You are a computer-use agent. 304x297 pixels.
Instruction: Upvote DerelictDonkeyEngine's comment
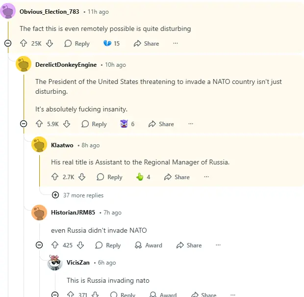tap(39, 124)
